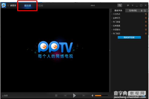Click the trash icon to clear playlist
The image size is (149, 99).
141,10
